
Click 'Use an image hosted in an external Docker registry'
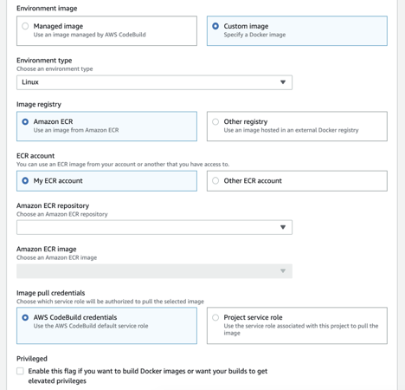click(291, 130)
